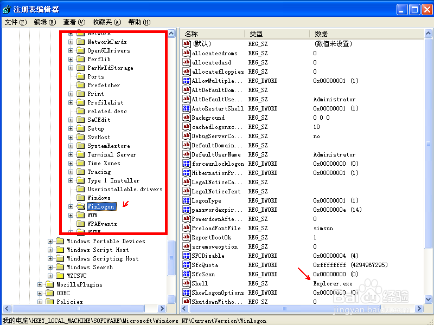Click tree pane scroll-right arrow

pos(162,308)
